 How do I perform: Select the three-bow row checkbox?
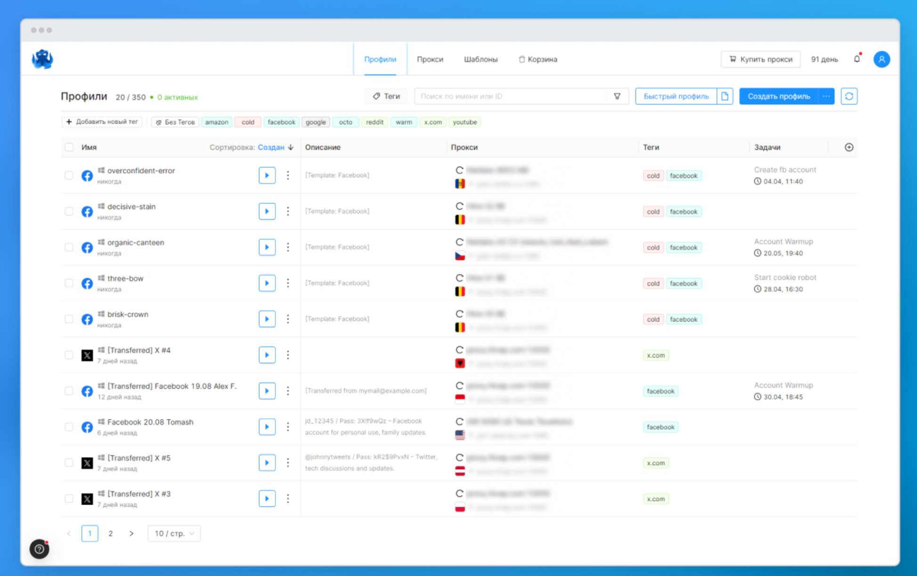[69, 283]
